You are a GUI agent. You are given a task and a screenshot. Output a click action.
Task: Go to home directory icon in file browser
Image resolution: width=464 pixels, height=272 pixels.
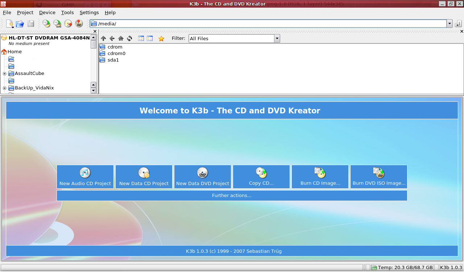(121, 38)
